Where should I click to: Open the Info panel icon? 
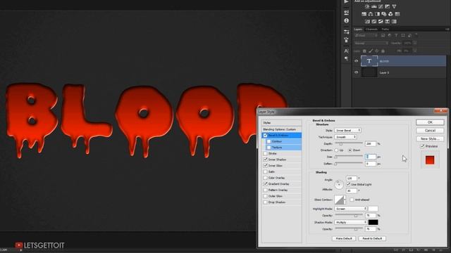coord(346,20)
